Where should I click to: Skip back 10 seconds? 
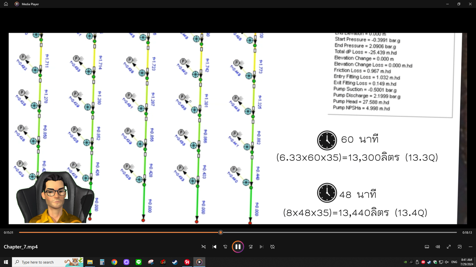click(x=225, y=247)
